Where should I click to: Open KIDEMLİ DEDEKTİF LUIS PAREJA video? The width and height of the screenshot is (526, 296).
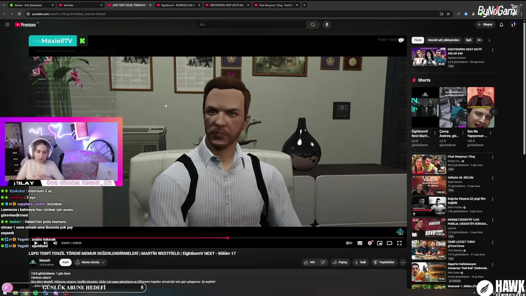tap(429, 227)
